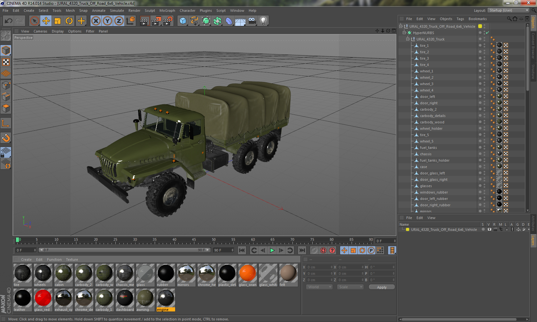Go to start of animation
The width and height of the screenshot is (537, 322).
242,250
